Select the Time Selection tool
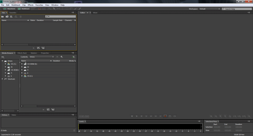 pos(63,9)
